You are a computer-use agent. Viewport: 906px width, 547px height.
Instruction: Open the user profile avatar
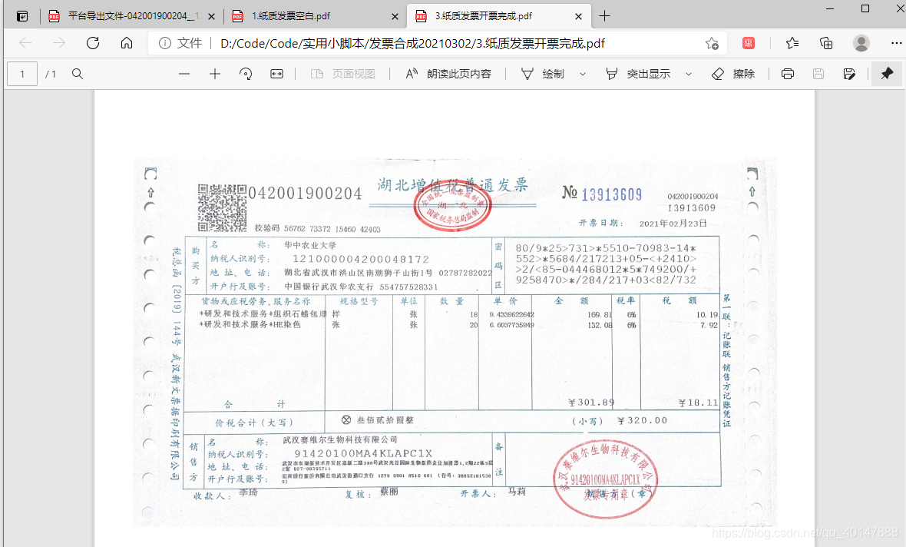tap(861, 43)
